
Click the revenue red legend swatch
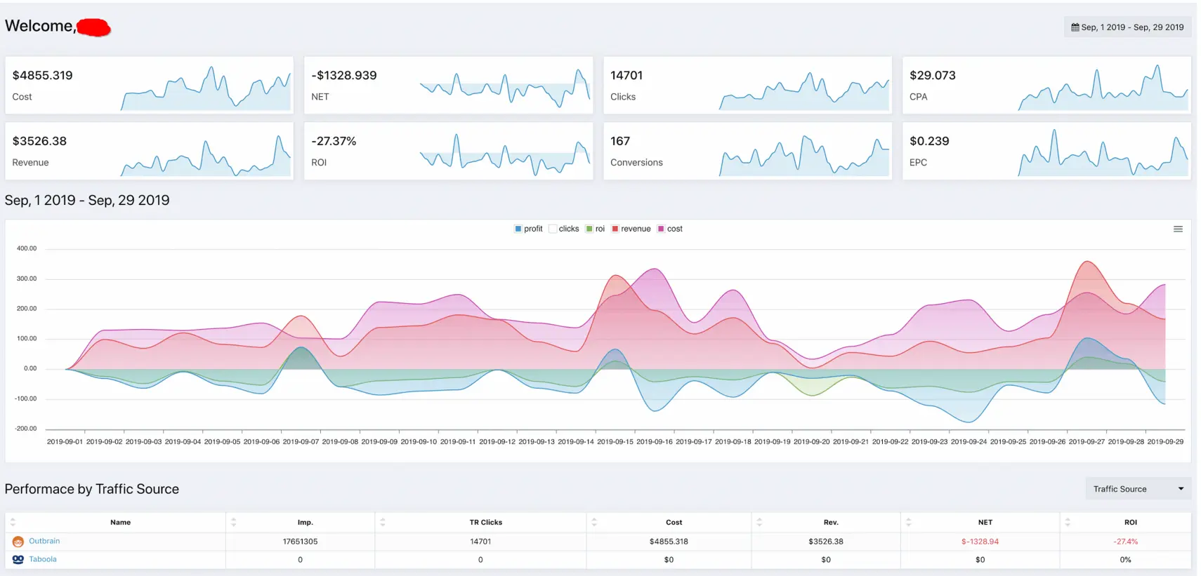tap(615, 229)
